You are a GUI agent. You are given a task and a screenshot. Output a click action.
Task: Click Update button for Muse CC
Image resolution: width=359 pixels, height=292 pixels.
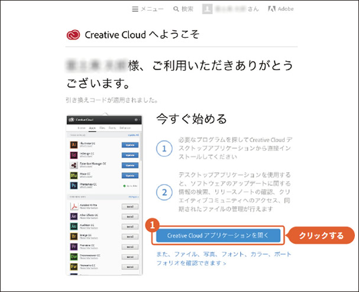click(x=130, y=176)
